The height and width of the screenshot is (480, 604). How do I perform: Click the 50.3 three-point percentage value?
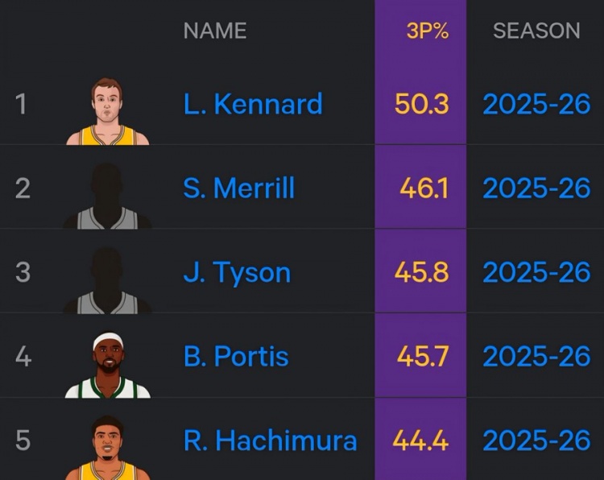click(x=421, y=104)
